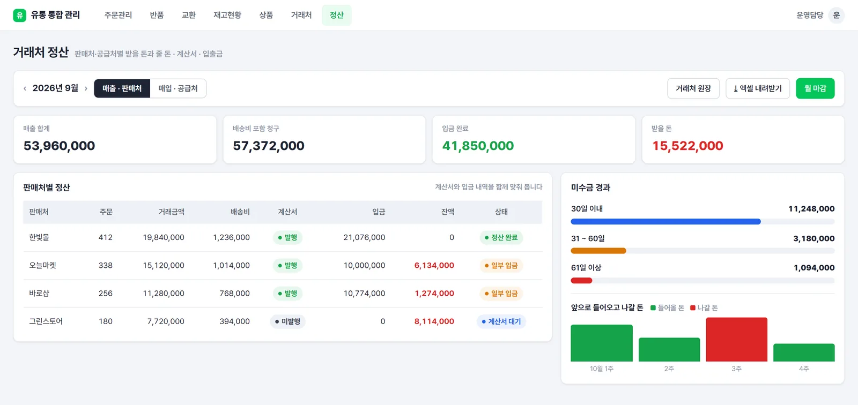Open the 교환 menu
This screenshot has width=858, height=405.
click(189, 15)
